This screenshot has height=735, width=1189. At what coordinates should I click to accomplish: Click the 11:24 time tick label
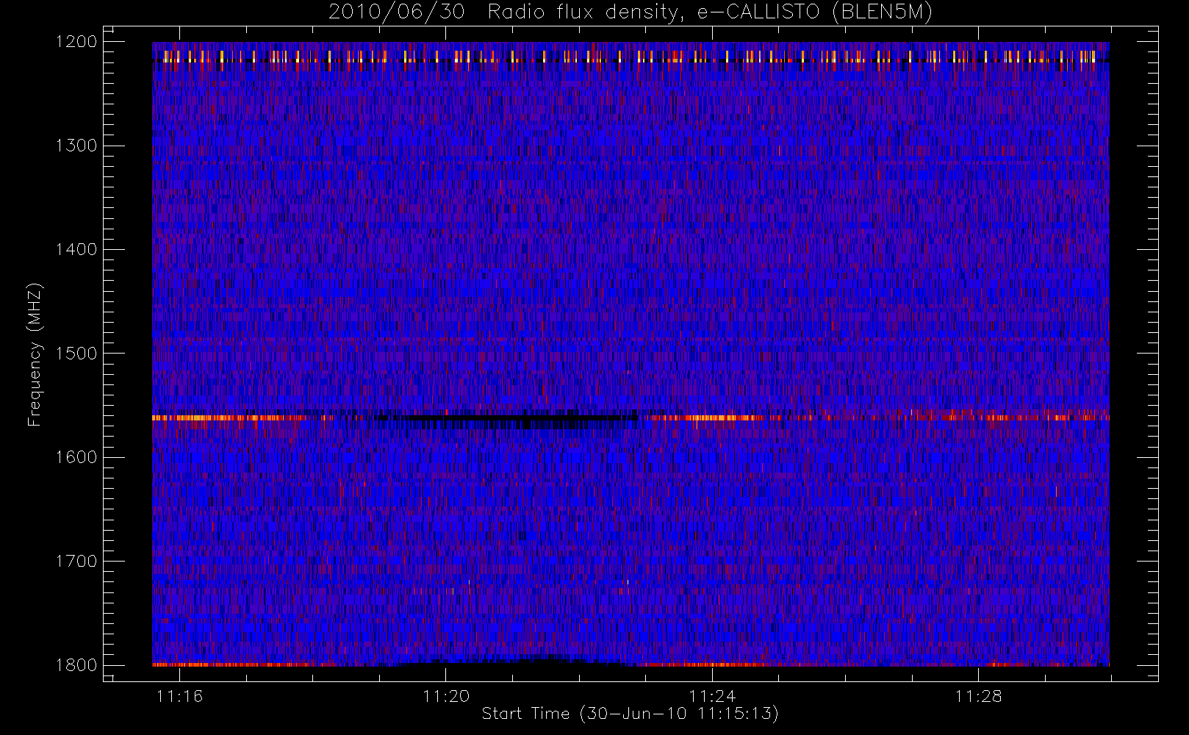(x=712, y=696)
